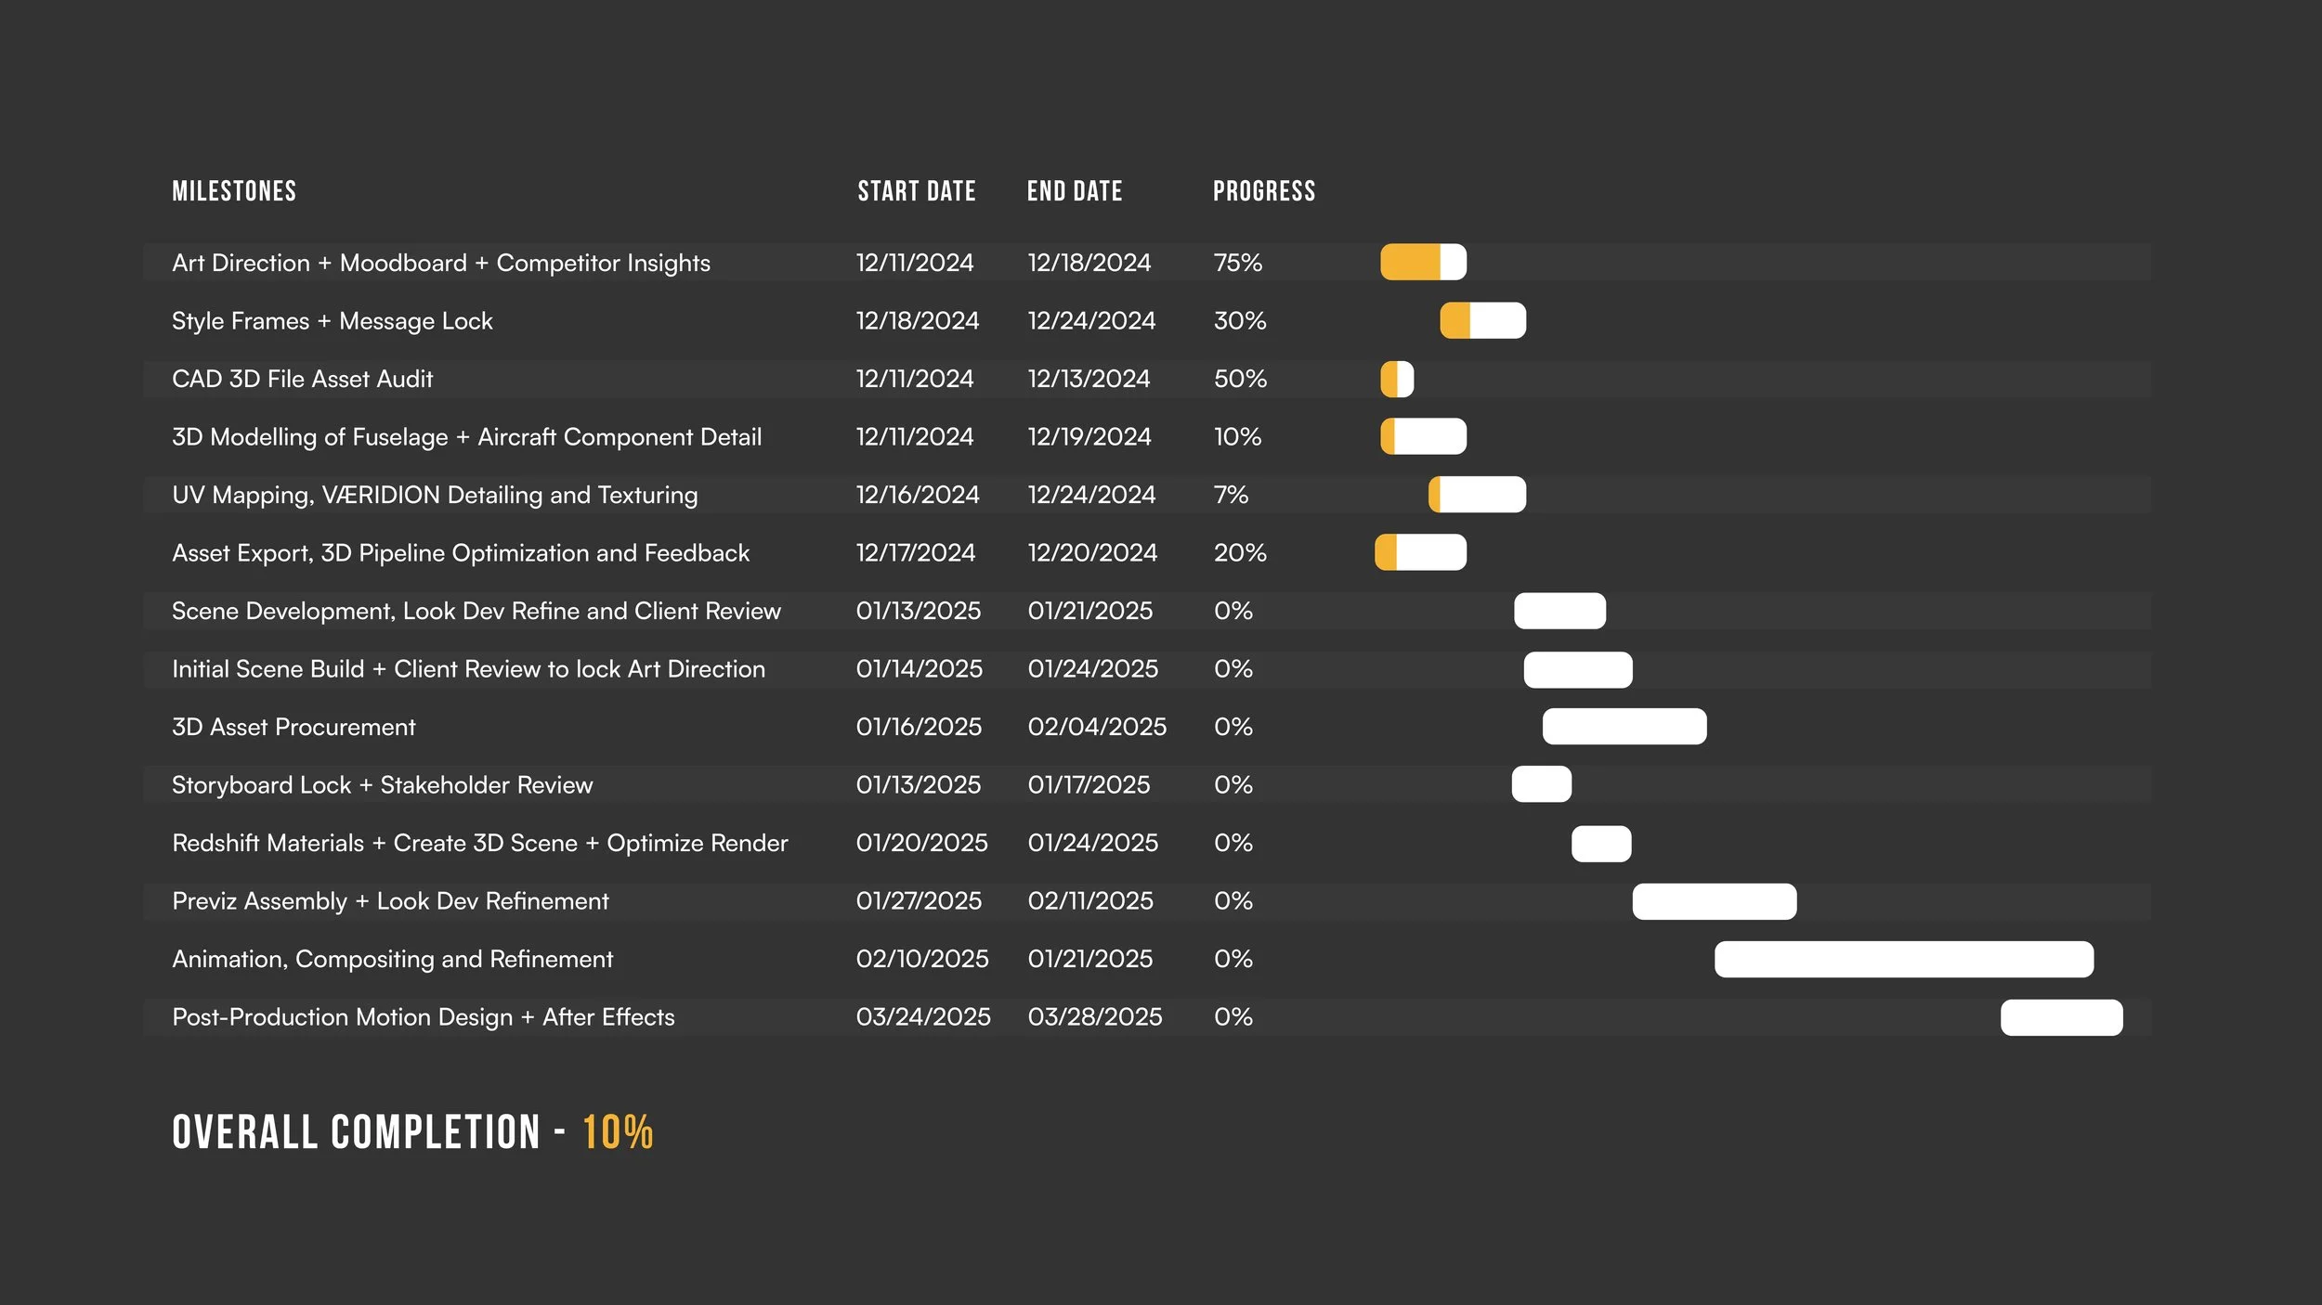
Task: Select the UV Mapping Detailing Gantt bar
Action: click(1477, 495)
